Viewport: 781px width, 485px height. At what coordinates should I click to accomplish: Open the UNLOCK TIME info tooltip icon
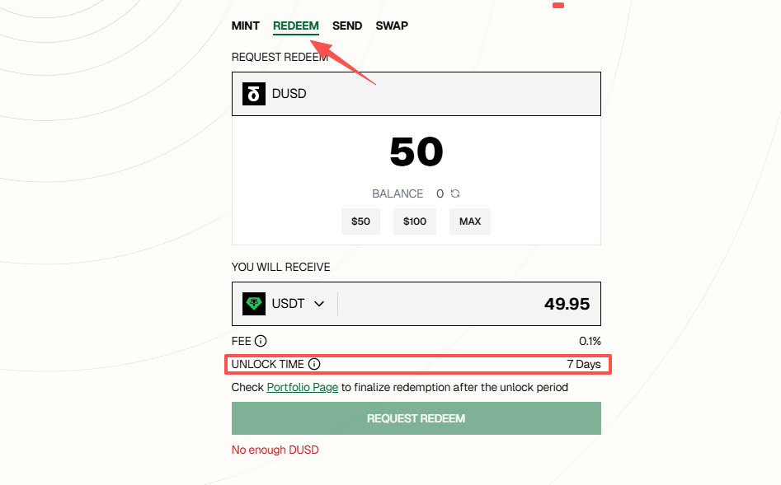pos(314,364)
